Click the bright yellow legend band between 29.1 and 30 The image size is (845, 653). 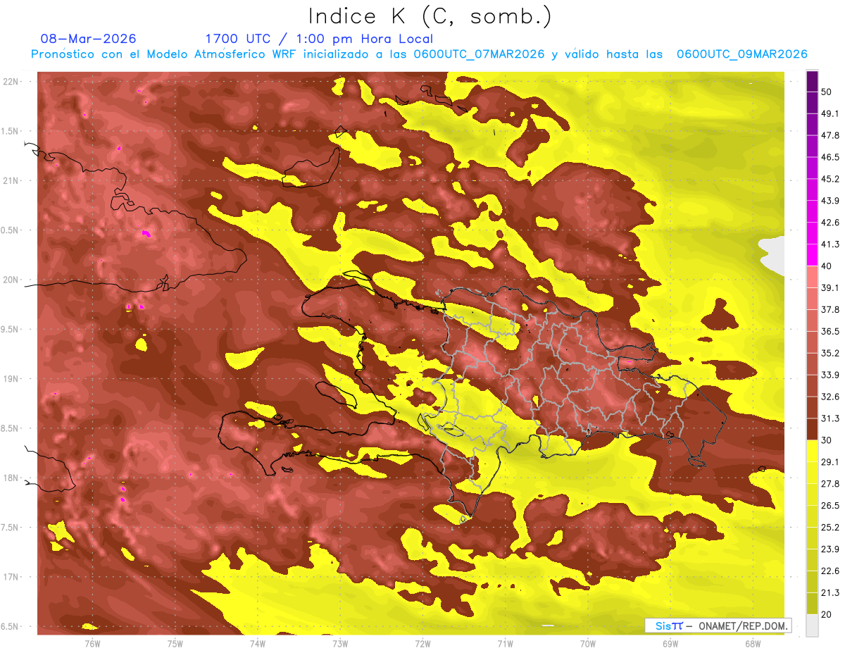point(812,451)
